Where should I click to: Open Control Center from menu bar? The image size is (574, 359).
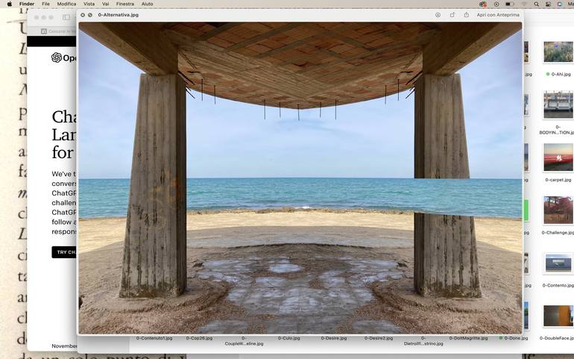pyautogui.click(x=548, y=4)
